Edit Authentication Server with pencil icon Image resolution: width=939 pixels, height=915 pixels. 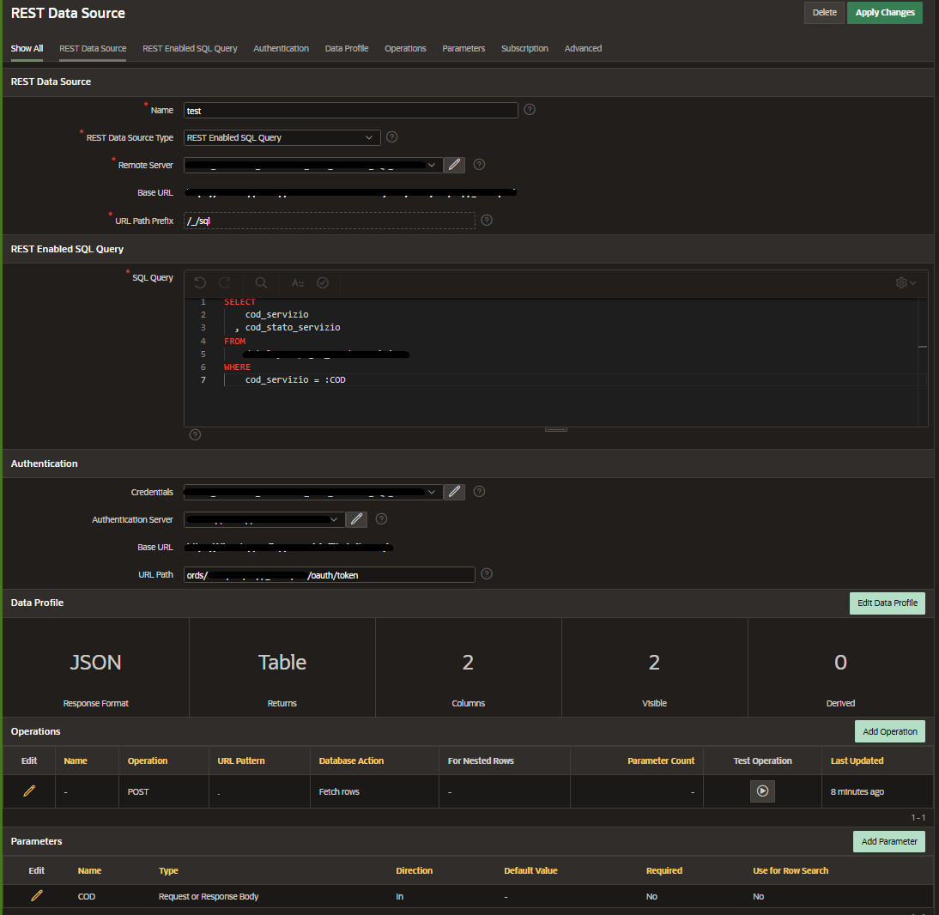(356, 519)
